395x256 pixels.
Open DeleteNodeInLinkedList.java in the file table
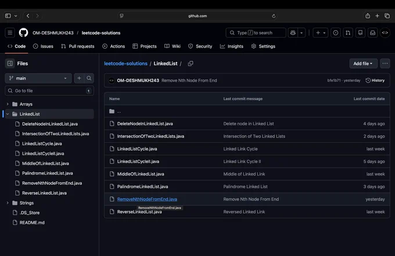click(x=145, y=123)
